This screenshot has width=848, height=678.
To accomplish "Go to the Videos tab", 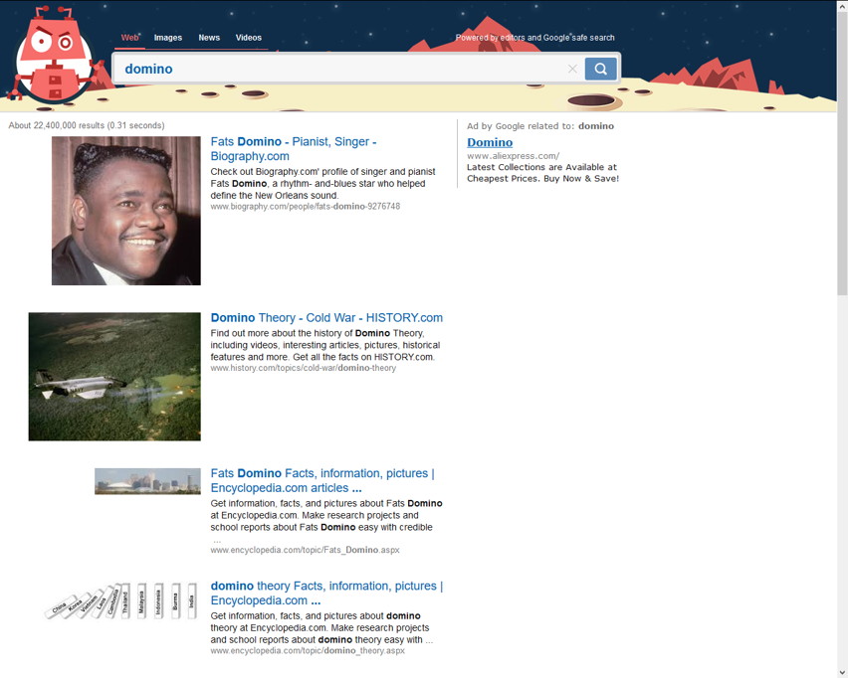I will (x=248, y=37).
